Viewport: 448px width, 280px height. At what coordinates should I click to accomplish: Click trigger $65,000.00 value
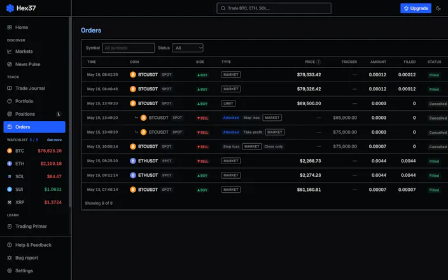pos(345,118)
